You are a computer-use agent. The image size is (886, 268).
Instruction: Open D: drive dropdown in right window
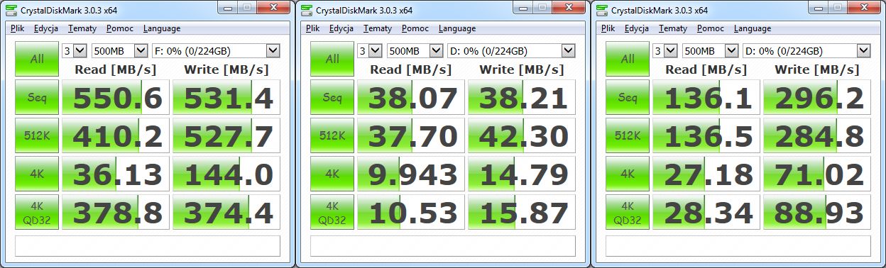pos(806,51)
